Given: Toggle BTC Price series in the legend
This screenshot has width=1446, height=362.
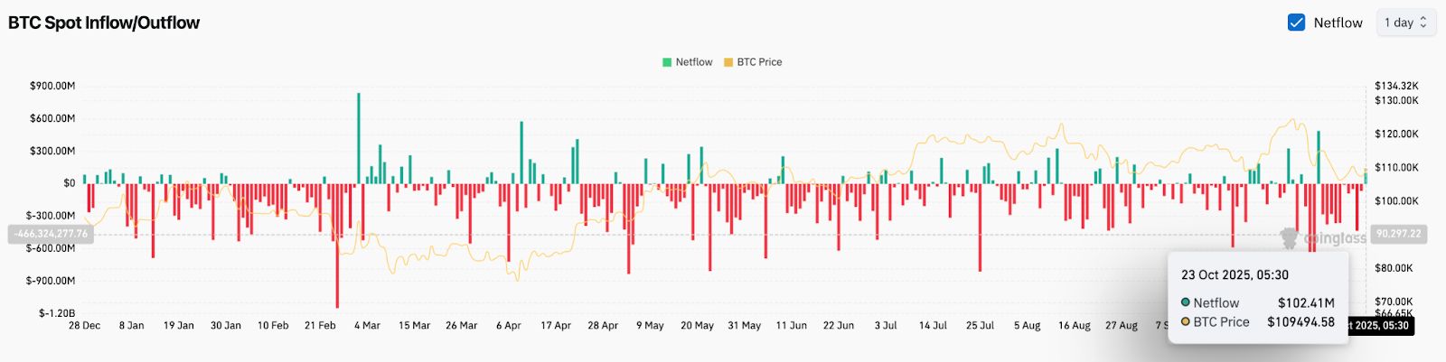Looking at the screenshot, I should point(759,62).
